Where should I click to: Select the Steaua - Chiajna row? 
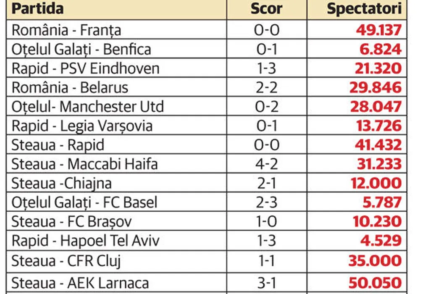click(x=61, y=184)
